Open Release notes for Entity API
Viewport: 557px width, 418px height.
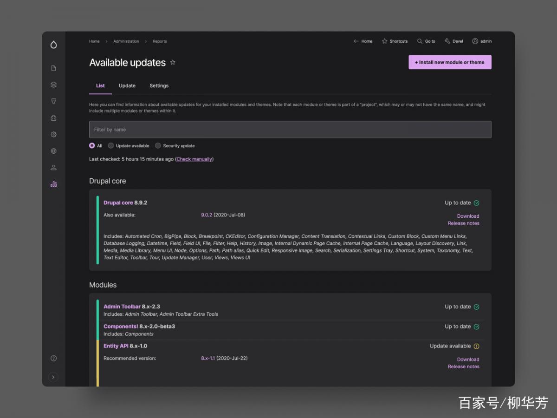click(x=464, y=367)
